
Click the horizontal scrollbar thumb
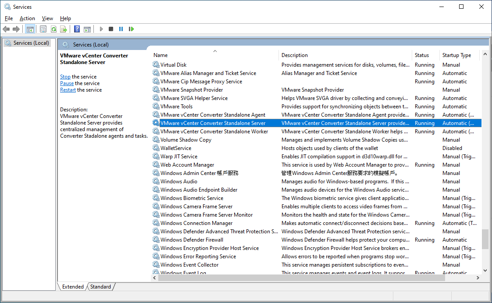pos(301,278)
